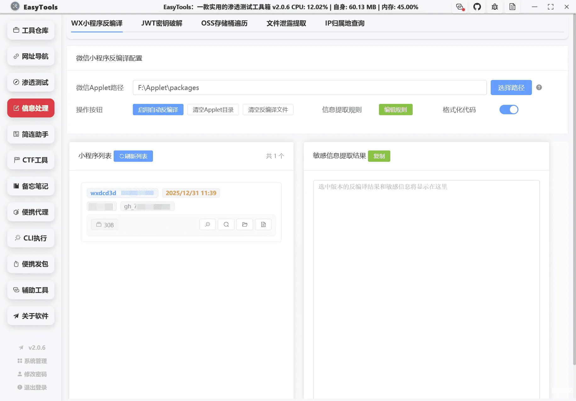Click the 复制 button for extraction results
576x401 pixels.
tap(379, 156)
